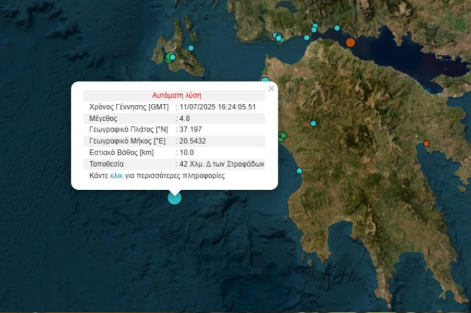Select the cyan marker partially hidden above the popup corner
Image resolution: width=471 pixels, height=313 pixels.
265,79
